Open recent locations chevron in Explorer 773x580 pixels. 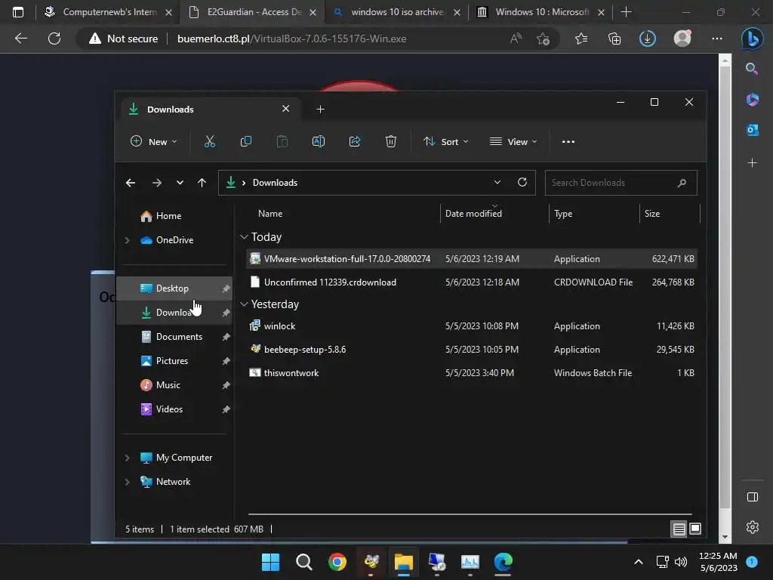click(x=180, y=183)
